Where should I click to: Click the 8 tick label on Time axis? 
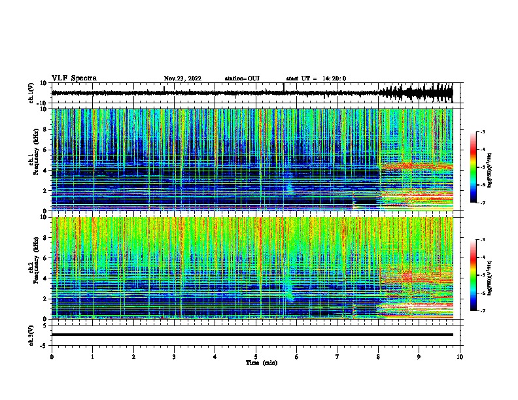click(x=378, y=357)
